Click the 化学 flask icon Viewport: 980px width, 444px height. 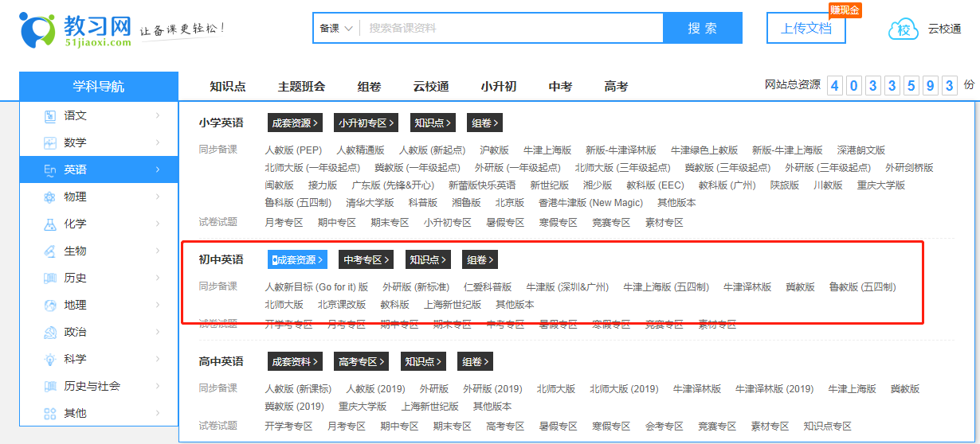click(x=49, y=224)
